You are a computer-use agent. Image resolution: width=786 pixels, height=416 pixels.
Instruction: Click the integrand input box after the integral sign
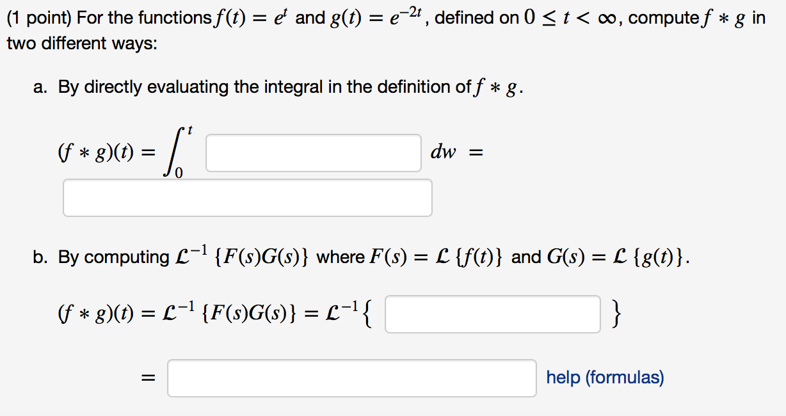(x=313, y=152)
